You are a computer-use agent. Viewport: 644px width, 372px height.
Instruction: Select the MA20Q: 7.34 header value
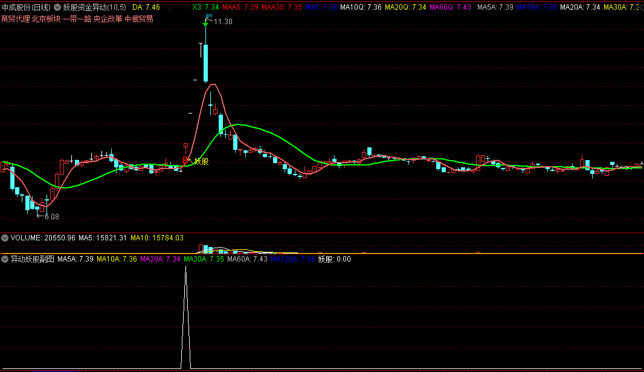pos(405,7)
